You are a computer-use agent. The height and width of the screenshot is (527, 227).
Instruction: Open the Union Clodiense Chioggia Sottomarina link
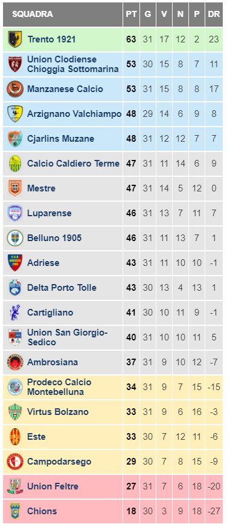click(72, 64)
